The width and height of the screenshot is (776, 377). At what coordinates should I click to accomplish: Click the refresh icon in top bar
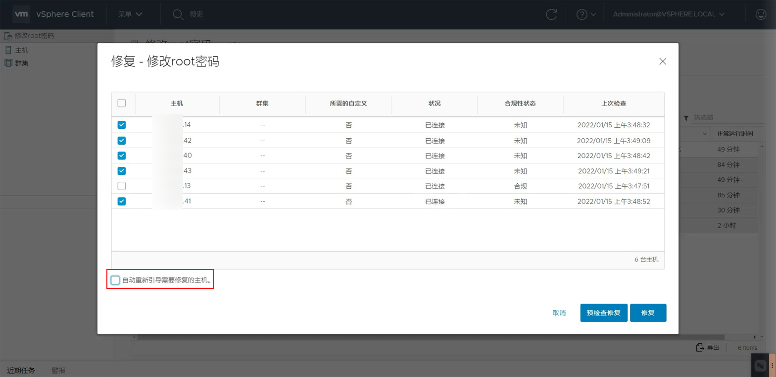click(551, 14)
